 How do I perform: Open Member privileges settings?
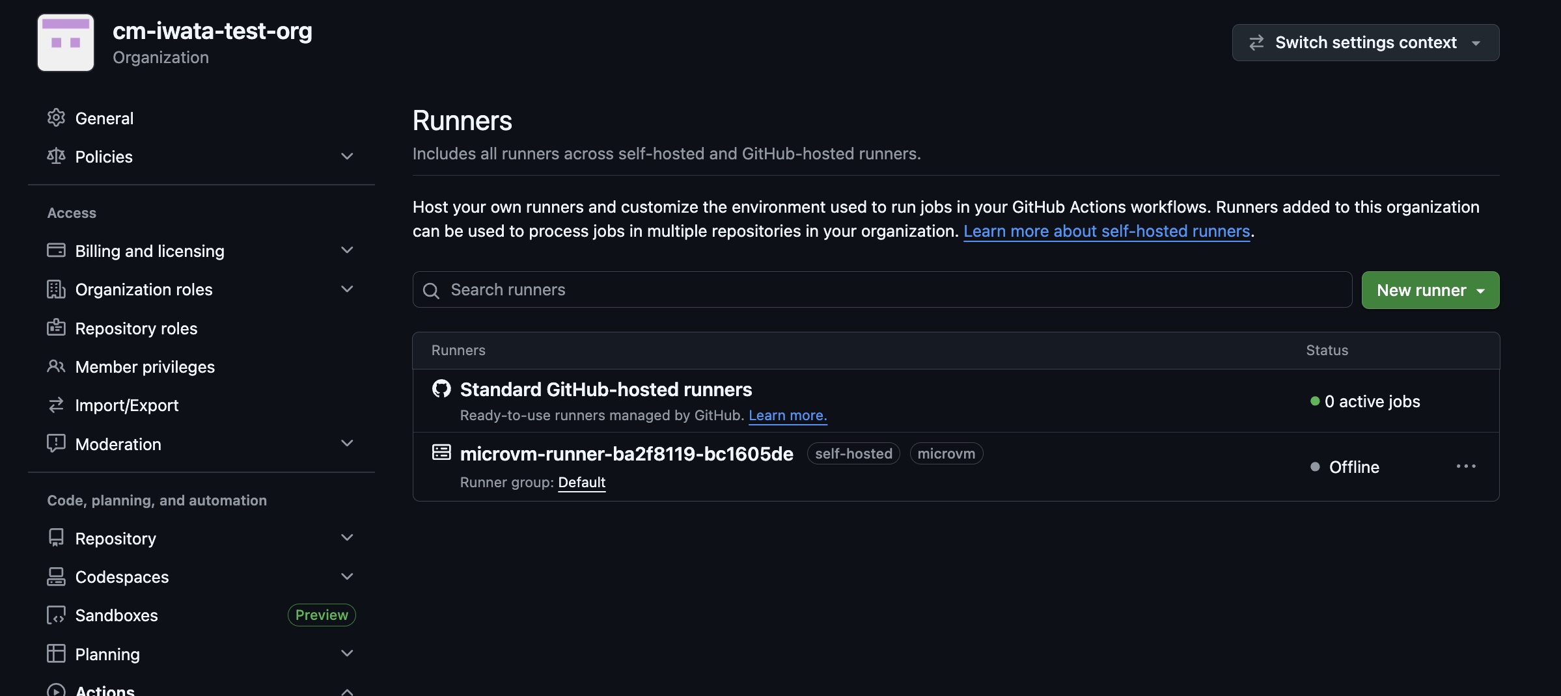click(x=145, y=367)
